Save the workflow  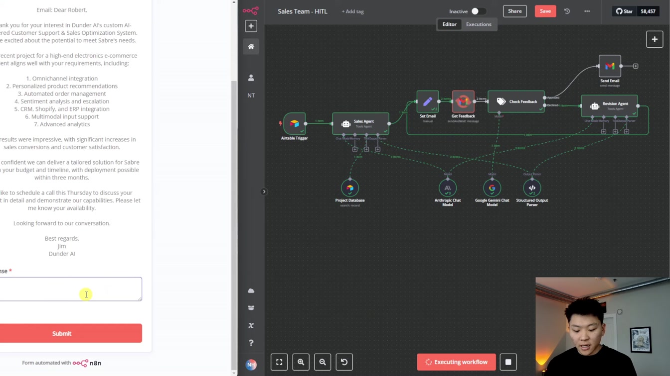tap(545, 11)
